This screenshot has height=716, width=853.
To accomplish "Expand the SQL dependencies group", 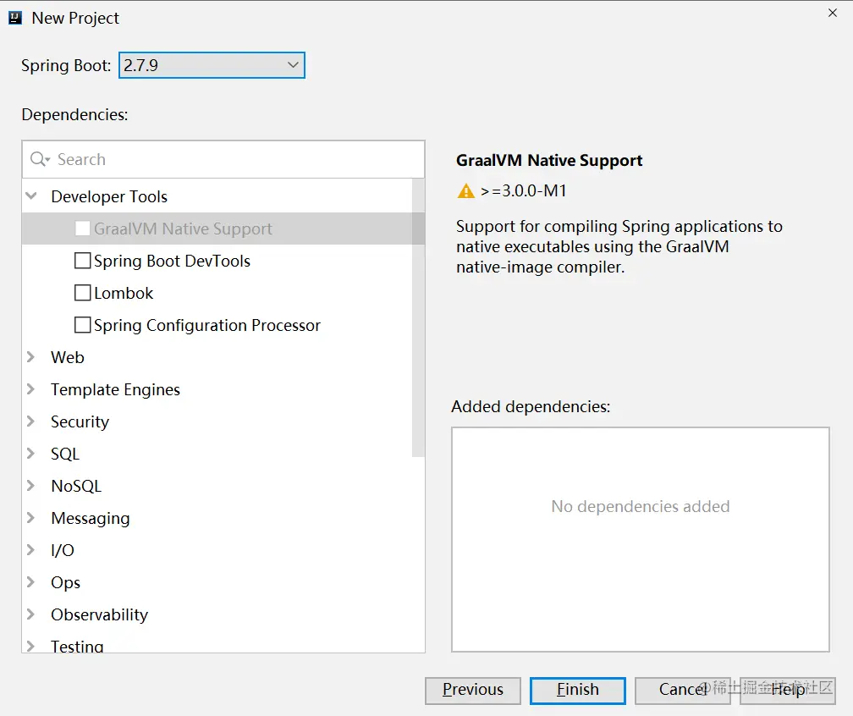I will pos(31,454).
